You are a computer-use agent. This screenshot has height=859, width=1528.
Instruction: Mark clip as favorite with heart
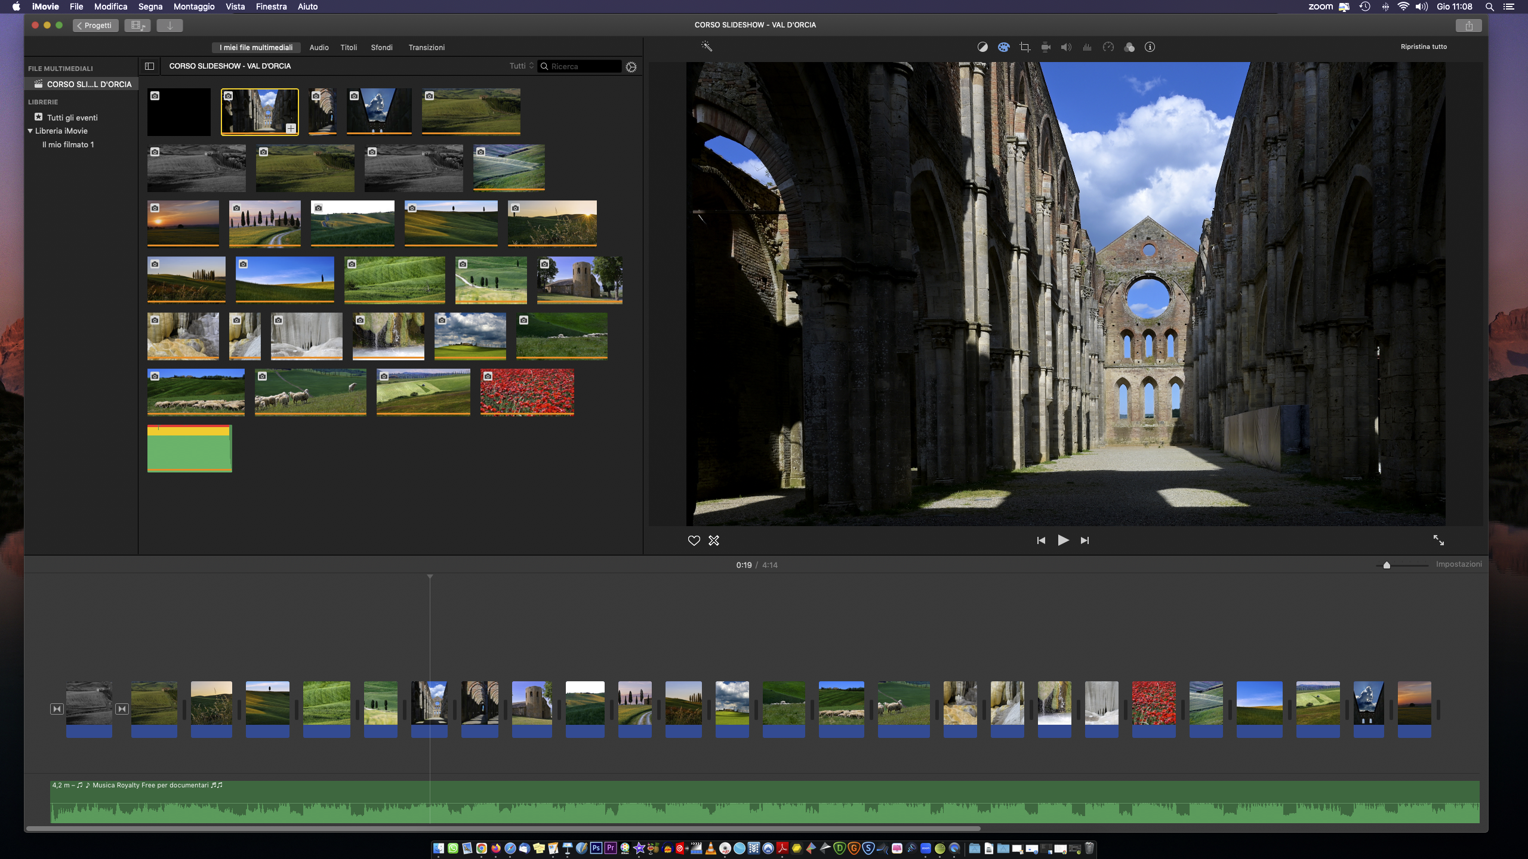click(694, 540)
